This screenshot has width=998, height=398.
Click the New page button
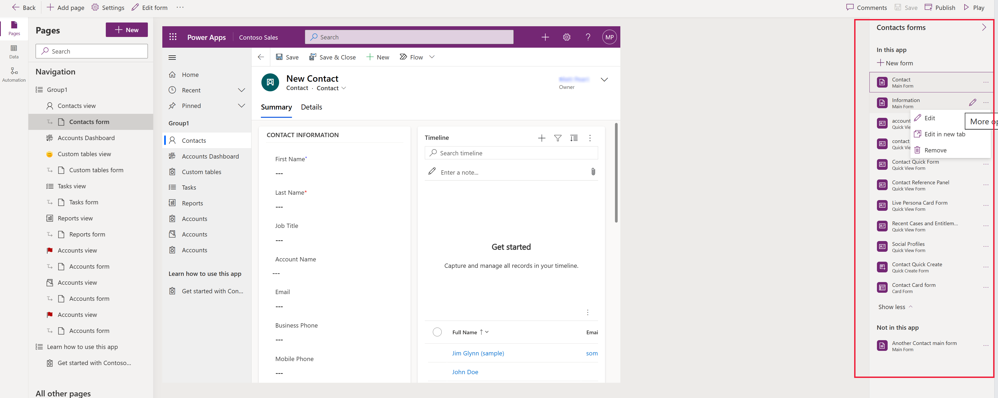(127, 30)
